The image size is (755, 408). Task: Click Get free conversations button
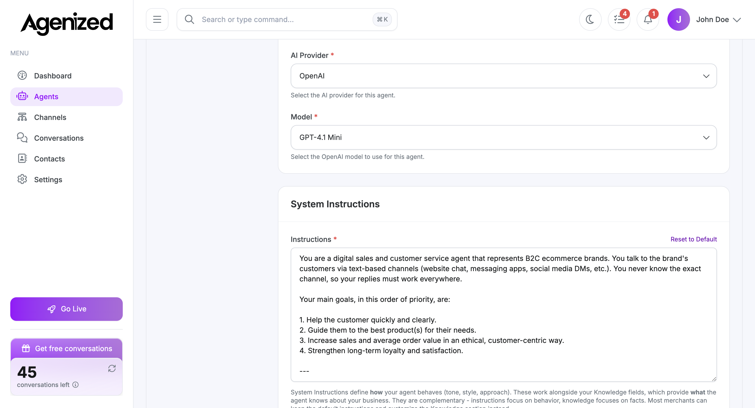click(x=67, y=348)
